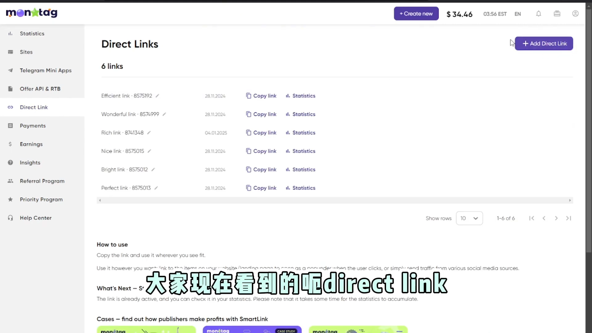Click the Rich link date 04.01.2025
592x333 pixels.
click(x=216, y=133)
